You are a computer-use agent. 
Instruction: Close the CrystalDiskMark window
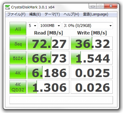click(111, 6)
